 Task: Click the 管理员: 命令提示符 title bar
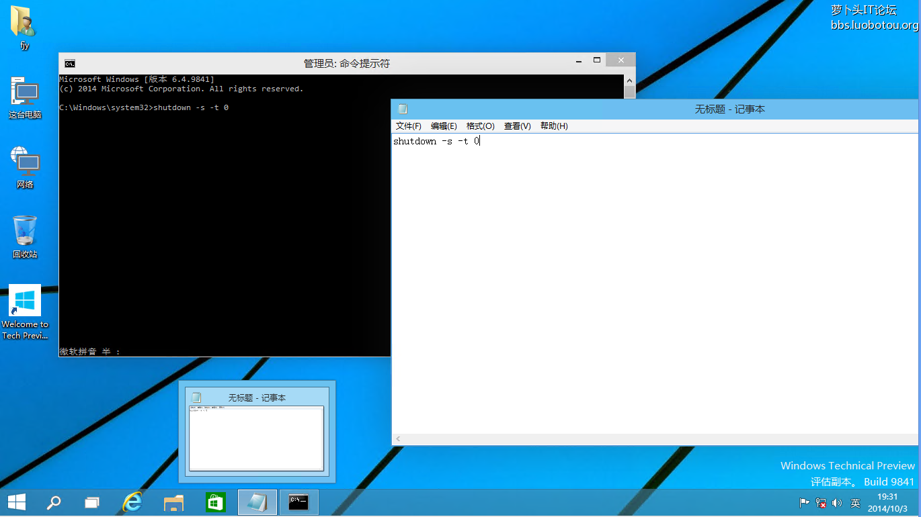pos(346,63)
